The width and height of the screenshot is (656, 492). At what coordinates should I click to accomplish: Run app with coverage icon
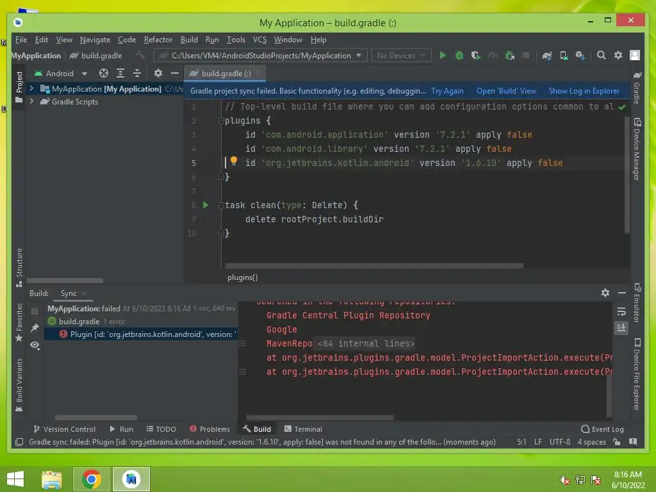[476, 55]
